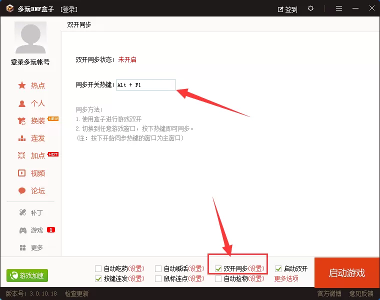This screenshot has width=380, height=300.
Task: Open the 游戏 section
Action: [x=37, y=230]
